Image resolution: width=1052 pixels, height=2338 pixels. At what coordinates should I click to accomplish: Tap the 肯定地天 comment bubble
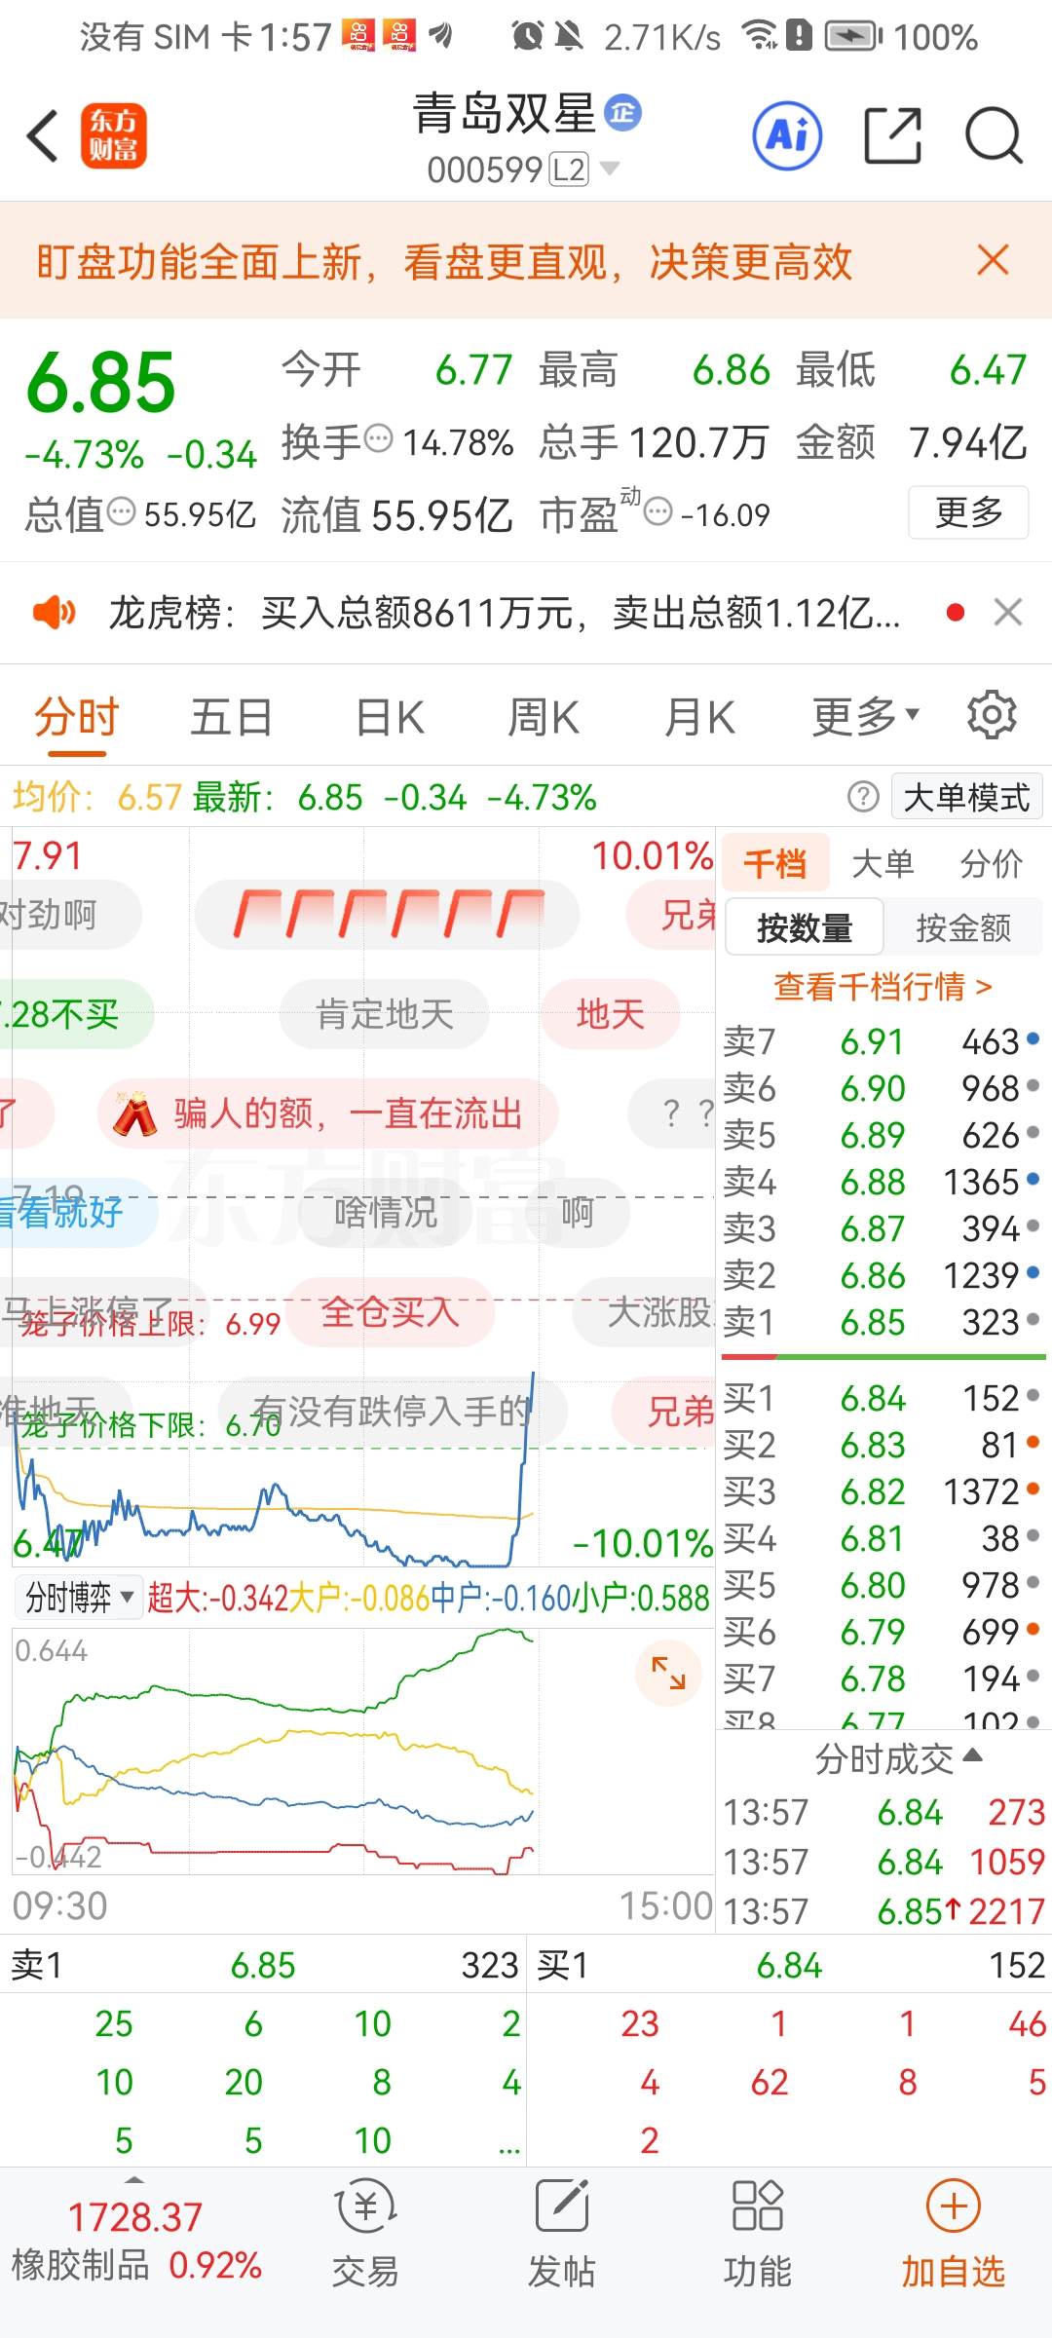coord(385,1014)
